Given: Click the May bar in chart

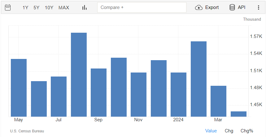Looking at the screenshot, I should pos(19,88).
